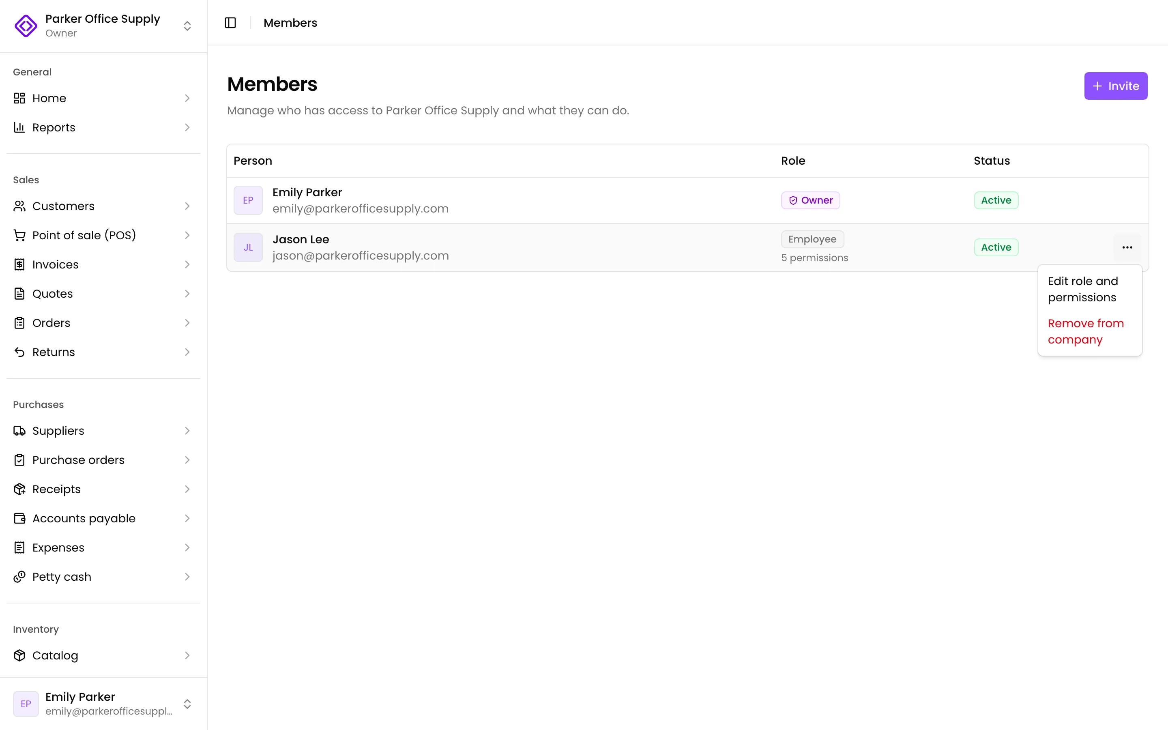Click the Jason Lee name
Screen dimensions: 1168x730
click(300, 239)
